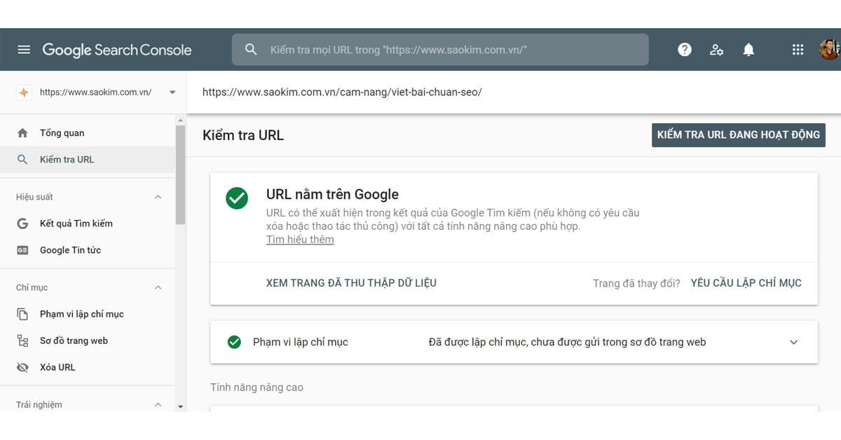Expand the Phạm vi lập chỉ mục details row

pos(793,342)
